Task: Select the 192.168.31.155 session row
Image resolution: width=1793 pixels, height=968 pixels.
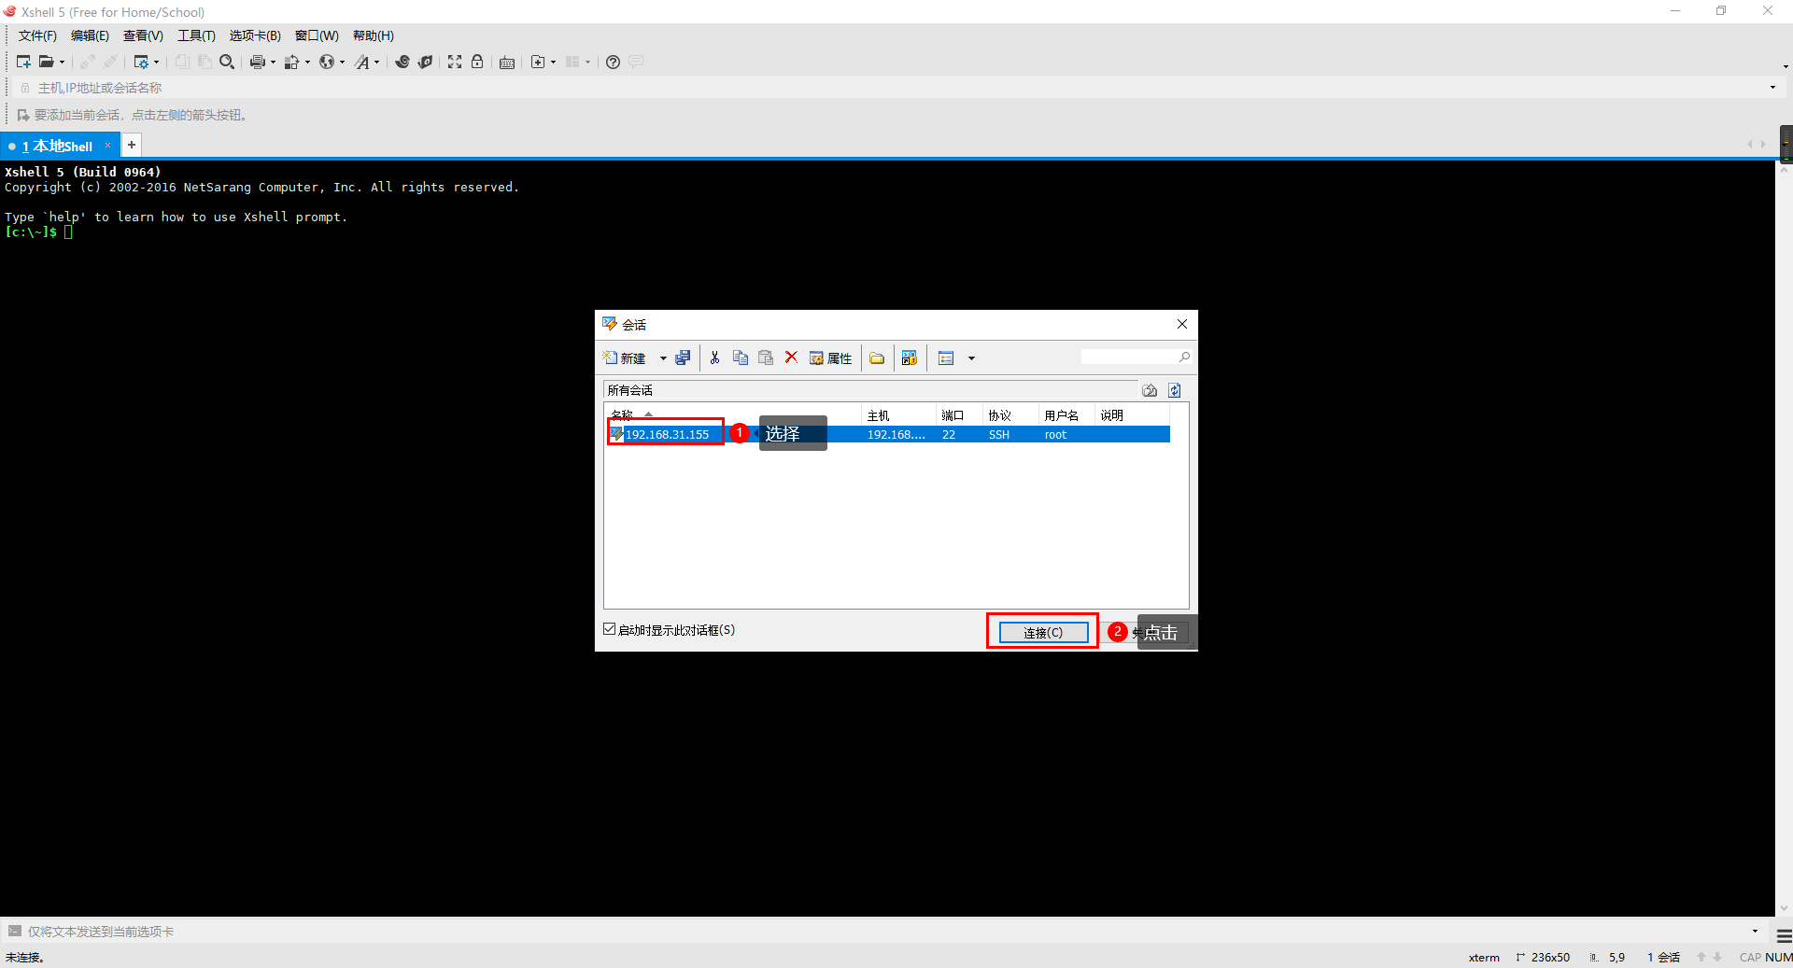Action: [887, 434]
